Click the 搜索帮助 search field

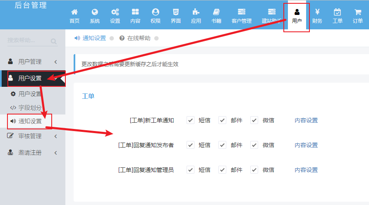33,41
